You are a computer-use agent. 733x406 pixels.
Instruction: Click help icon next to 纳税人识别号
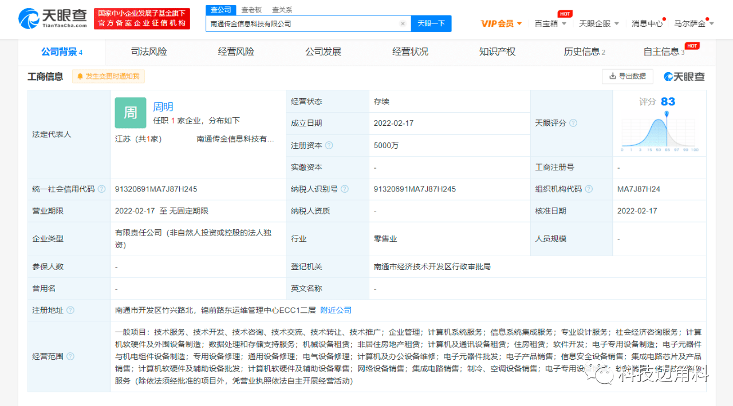click(345, 189)
